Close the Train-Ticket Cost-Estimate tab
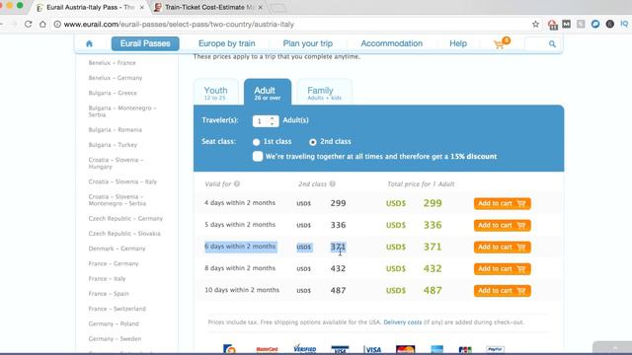The image size is (632, 355). (260, 7)
